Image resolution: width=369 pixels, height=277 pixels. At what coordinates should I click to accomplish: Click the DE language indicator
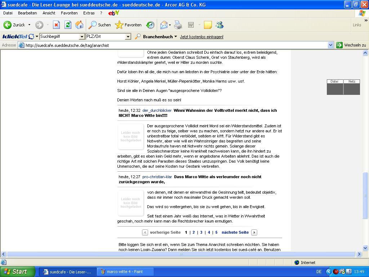319,272
